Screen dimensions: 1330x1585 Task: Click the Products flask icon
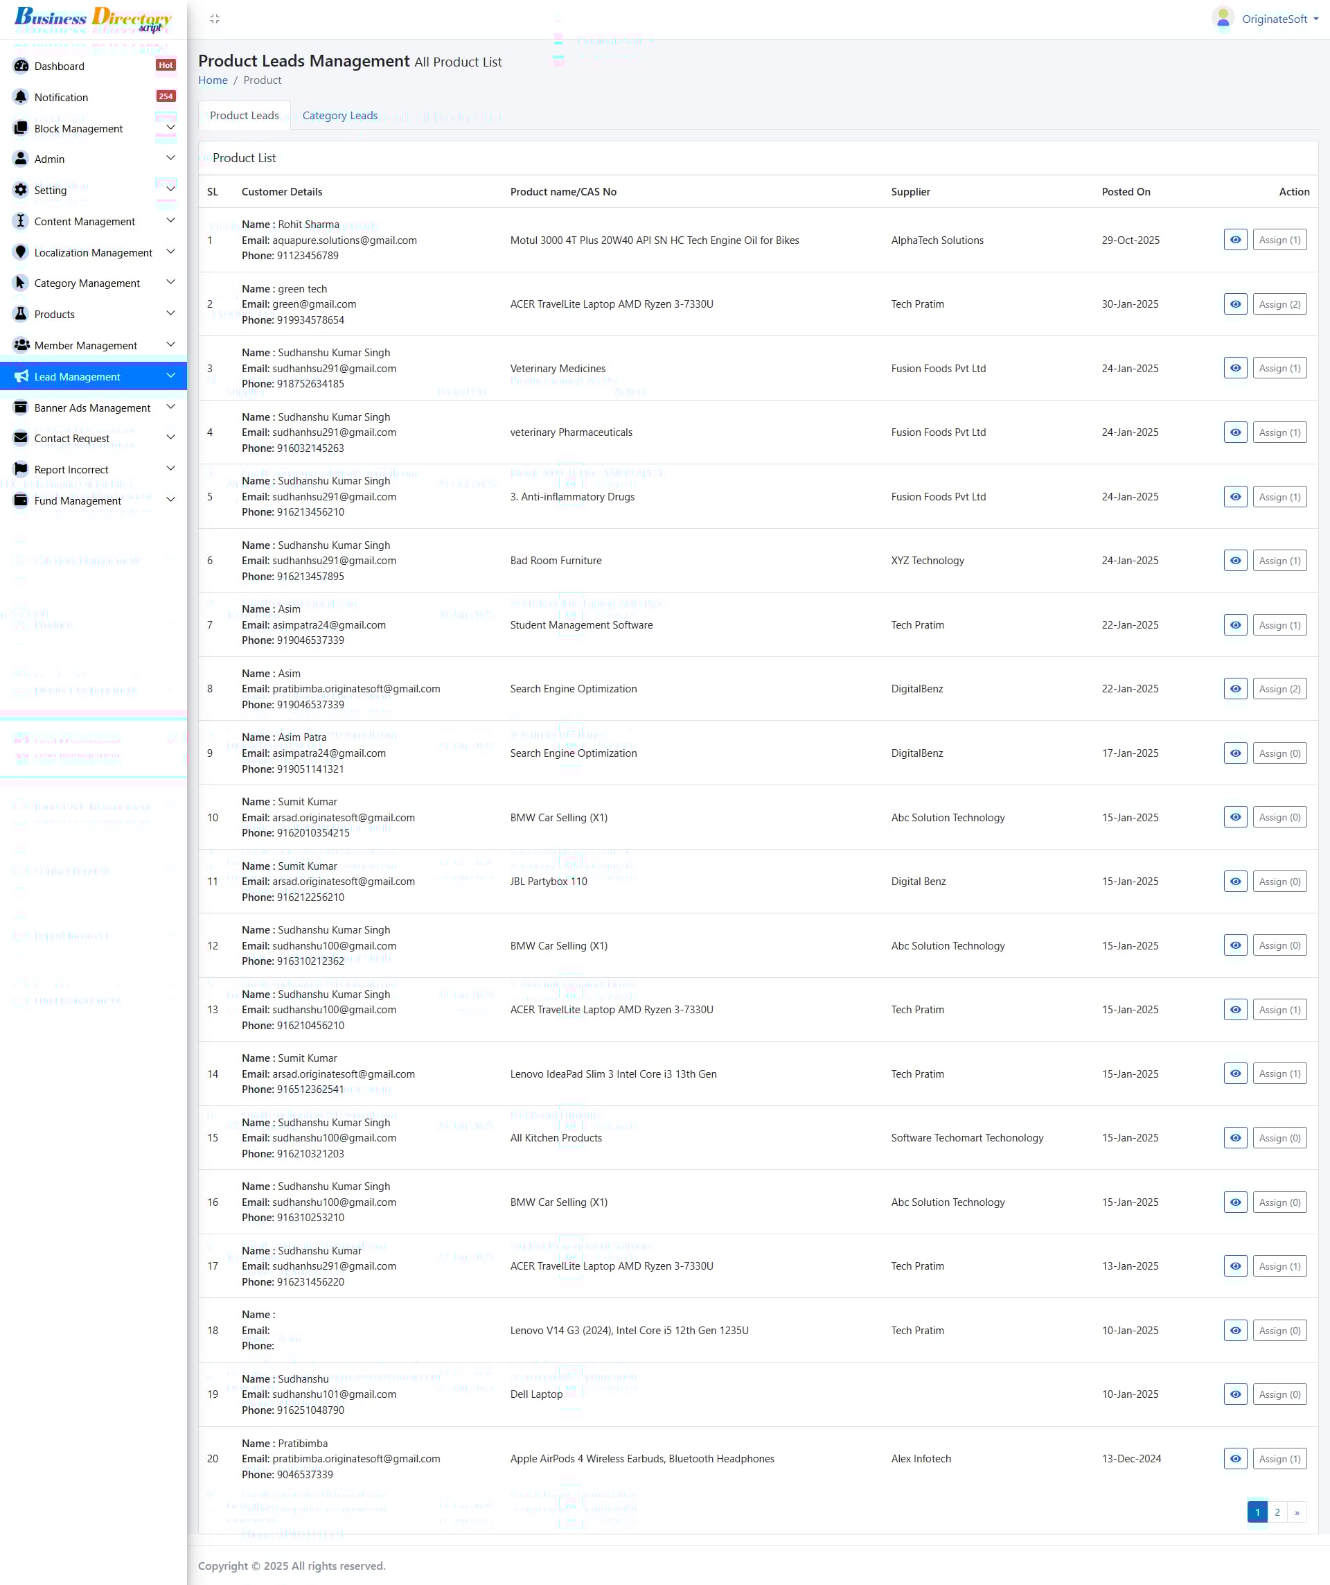pos(21,314)
